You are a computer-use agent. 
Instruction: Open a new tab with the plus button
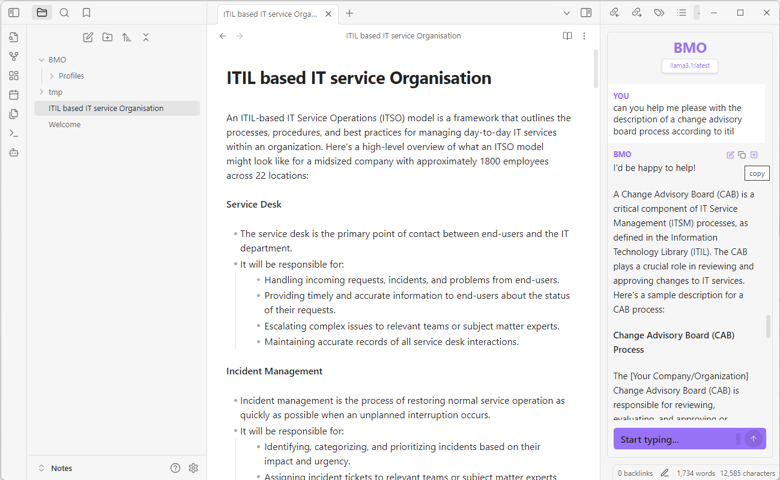pyautogui.click(x=349, y=13)
